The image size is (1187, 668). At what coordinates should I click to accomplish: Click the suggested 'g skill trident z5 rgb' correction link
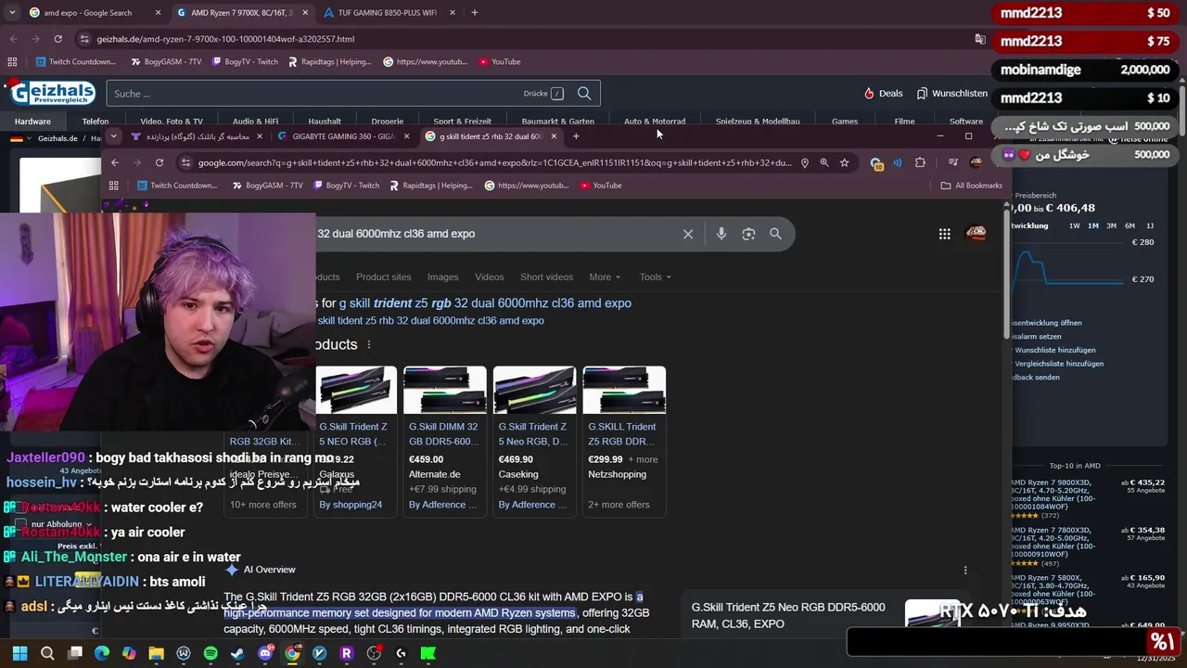(x=485, y=303)
